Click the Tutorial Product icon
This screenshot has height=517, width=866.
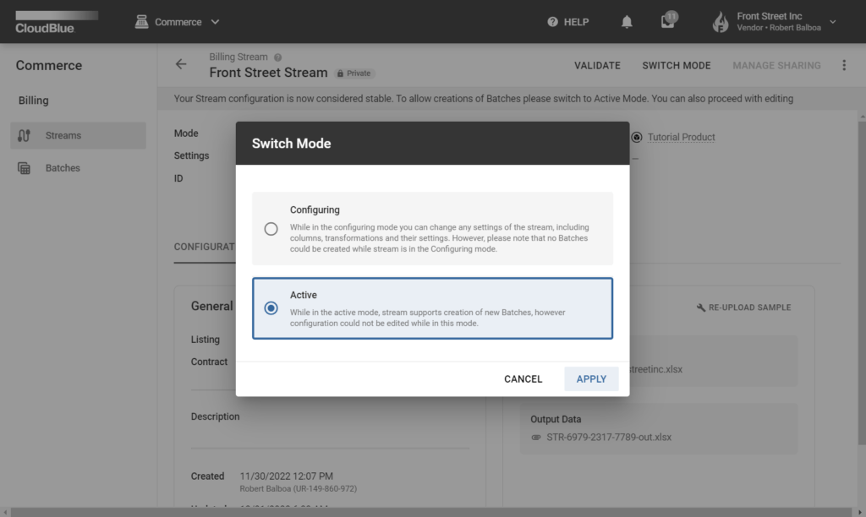click(637, 138)
